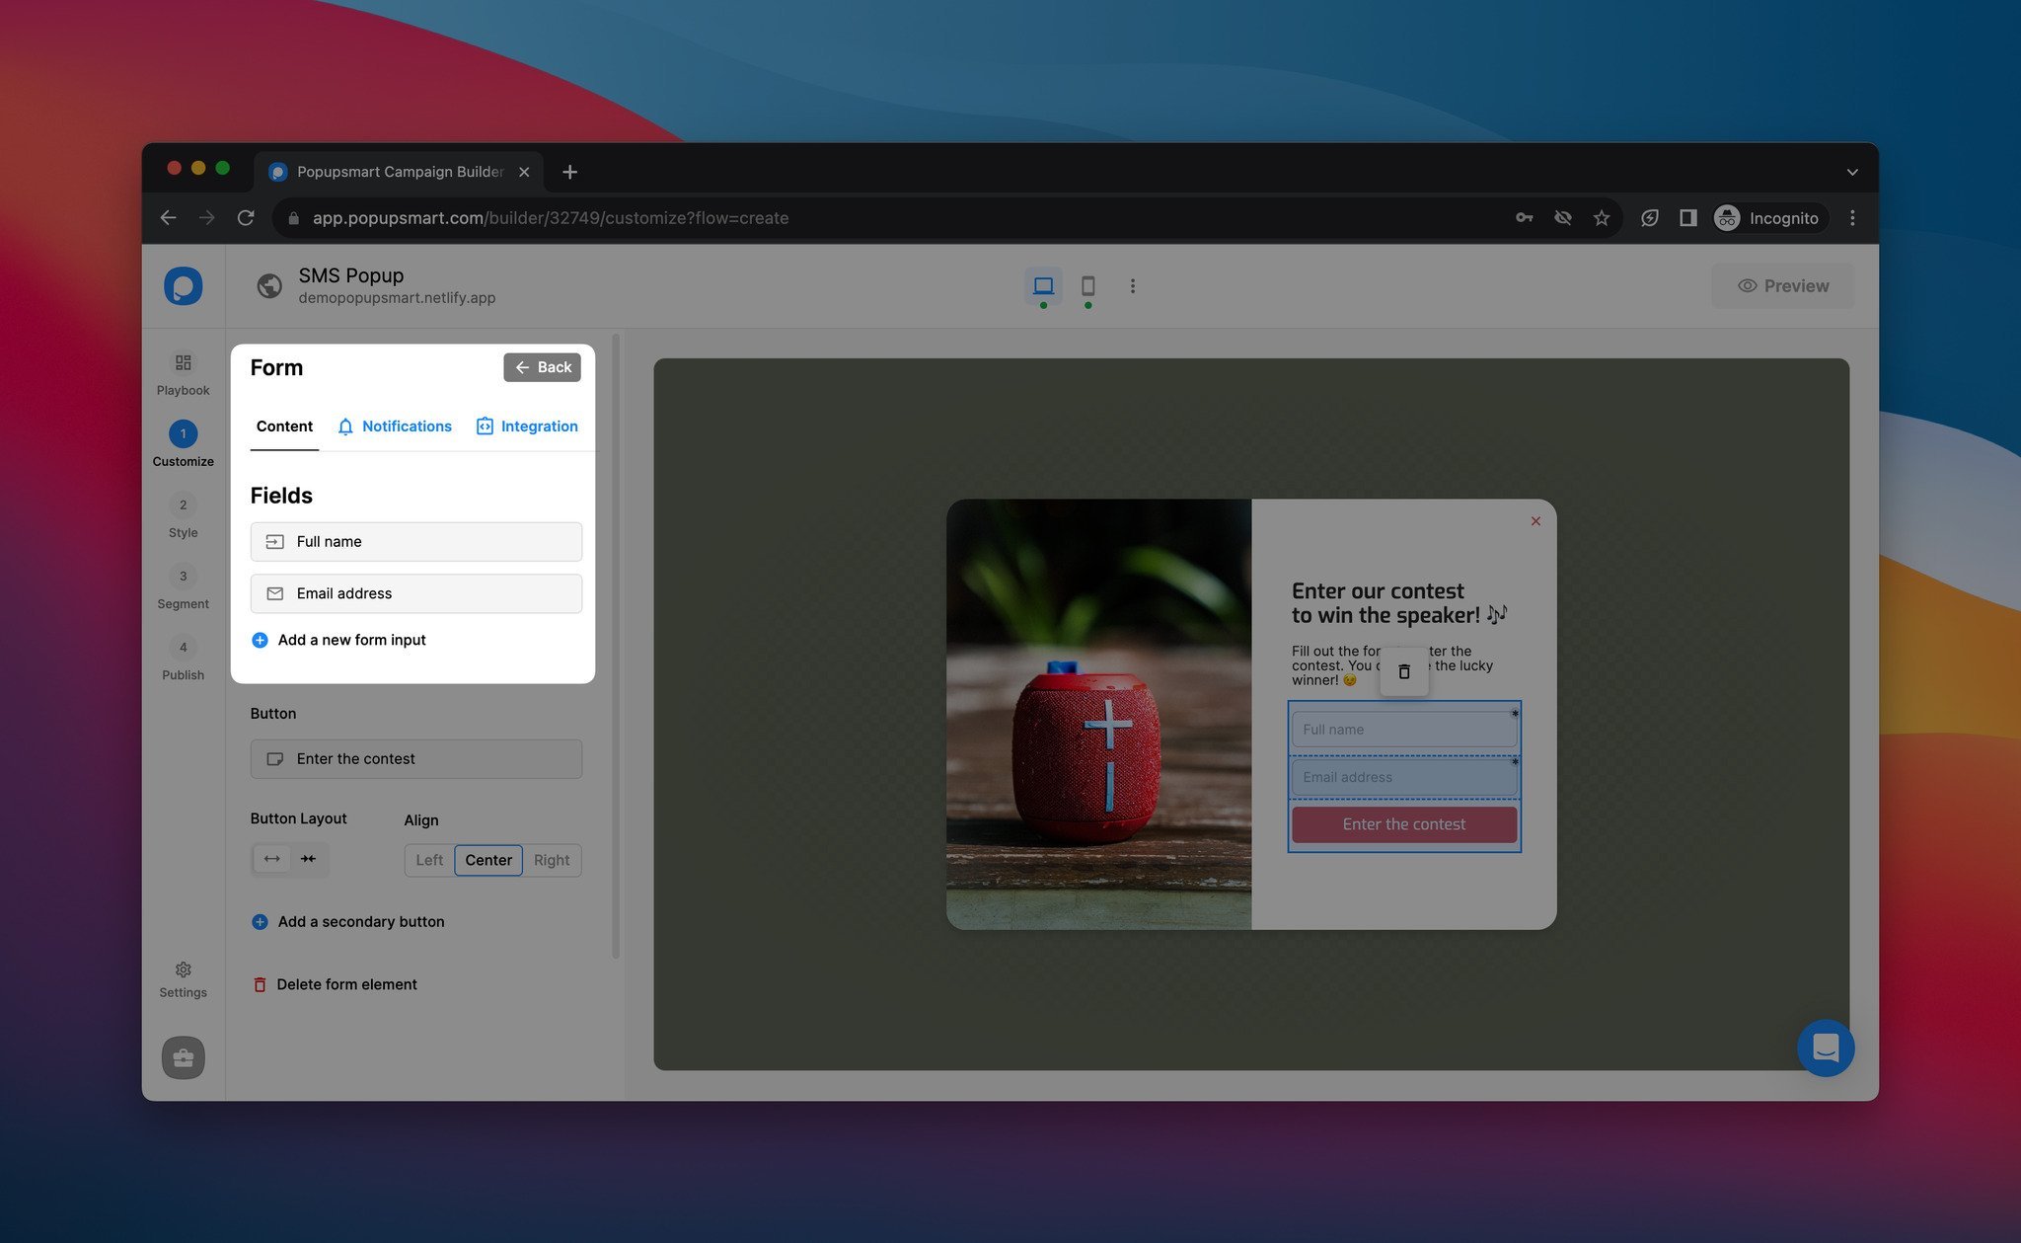Click the Settings gear icon in sidebar

184,969
